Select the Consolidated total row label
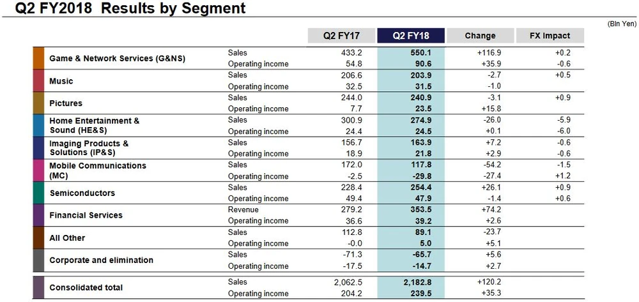This screenshot has width=639, height=302. pyautogui.click(x=86, y=287)
